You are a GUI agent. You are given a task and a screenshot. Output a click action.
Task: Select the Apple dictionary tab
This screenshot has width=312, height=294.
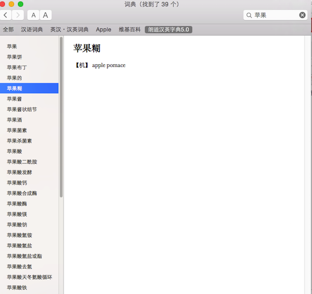tap(103, 30)
